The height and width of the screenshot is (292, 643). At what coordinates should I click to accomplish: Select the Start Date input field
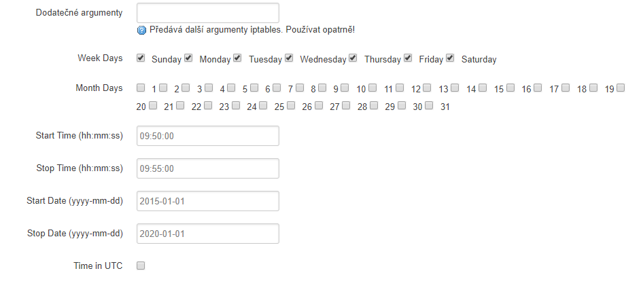click(208, 201)
